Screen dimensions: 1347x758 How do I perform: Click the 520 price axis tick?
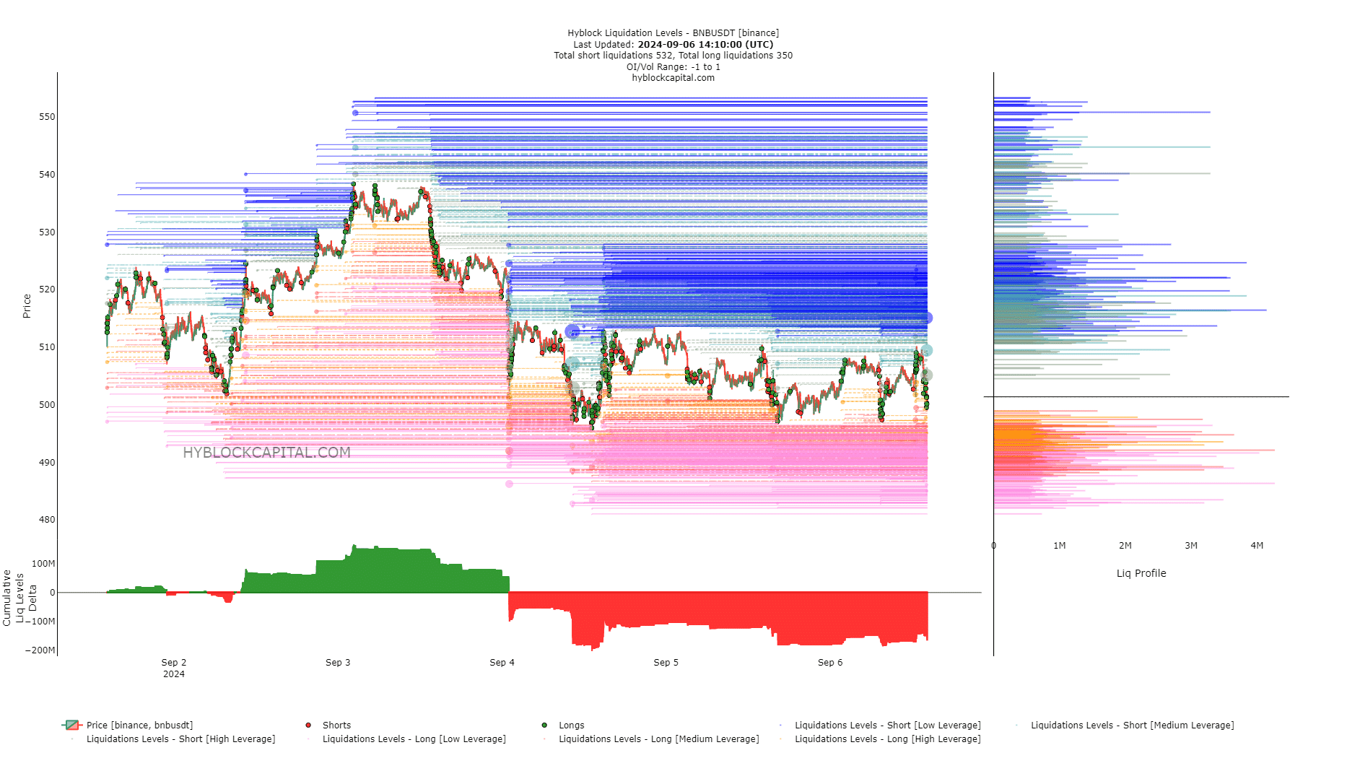click(x=47, y=289)
